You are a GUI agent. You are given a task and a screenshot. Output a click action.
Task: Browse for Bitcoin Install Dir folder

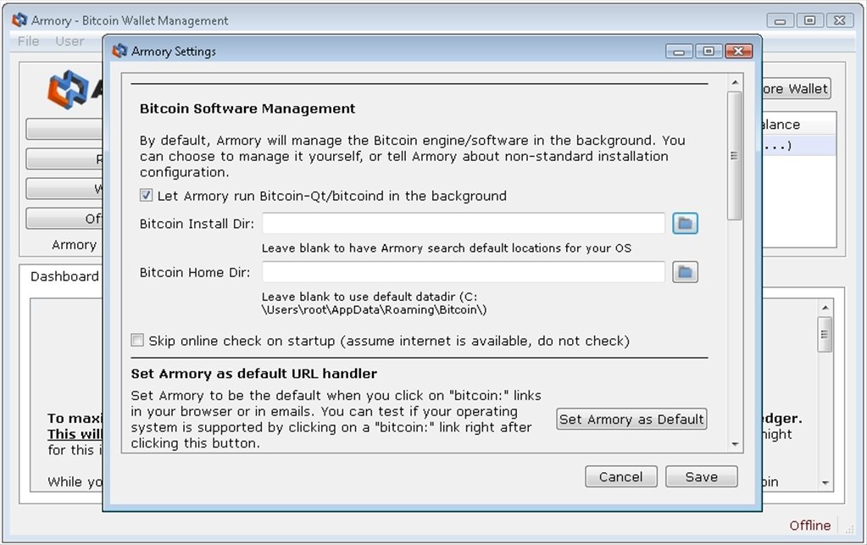[685, 223]
